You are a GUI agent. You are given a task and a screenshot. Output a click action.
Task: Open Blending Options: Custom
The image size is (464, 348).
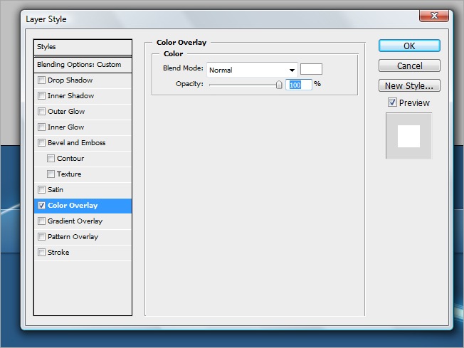click(x=83, y=65)
